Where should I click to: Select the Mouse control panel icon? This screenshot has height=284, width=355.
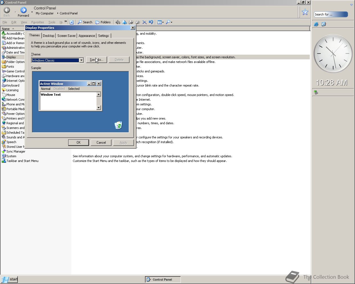click(4, 95)
